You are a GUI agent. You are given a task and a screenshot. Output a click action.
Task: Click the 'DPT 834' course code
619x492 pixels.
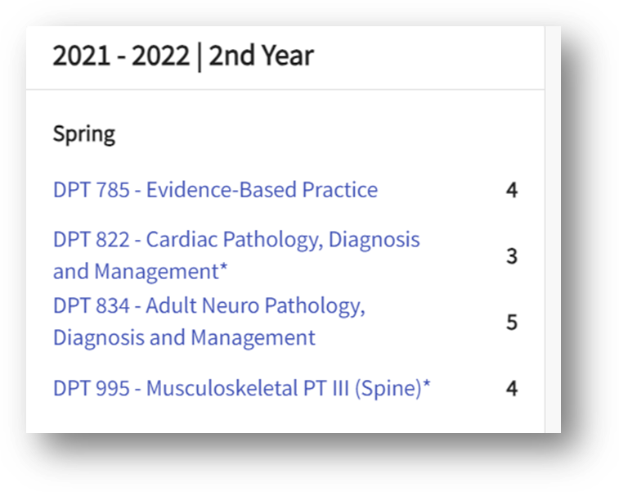92,305
